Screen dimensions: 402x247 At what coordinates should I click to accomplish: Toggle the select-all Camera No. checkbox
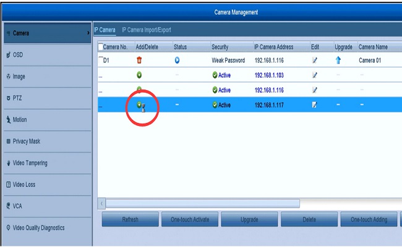[101, 47]
